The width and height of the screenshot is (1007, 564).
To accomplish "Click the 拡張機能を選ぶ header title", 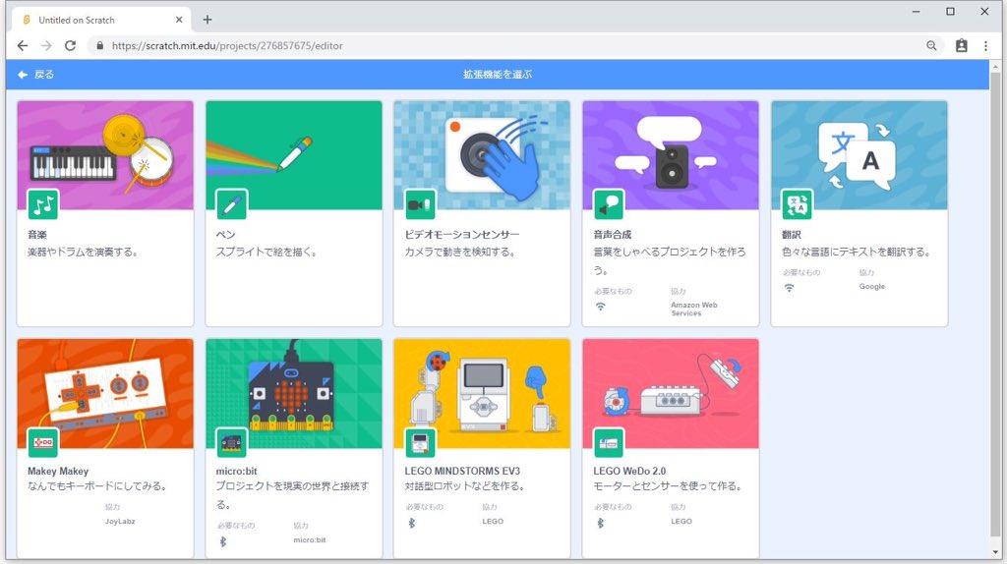I will tap(498, 75).
